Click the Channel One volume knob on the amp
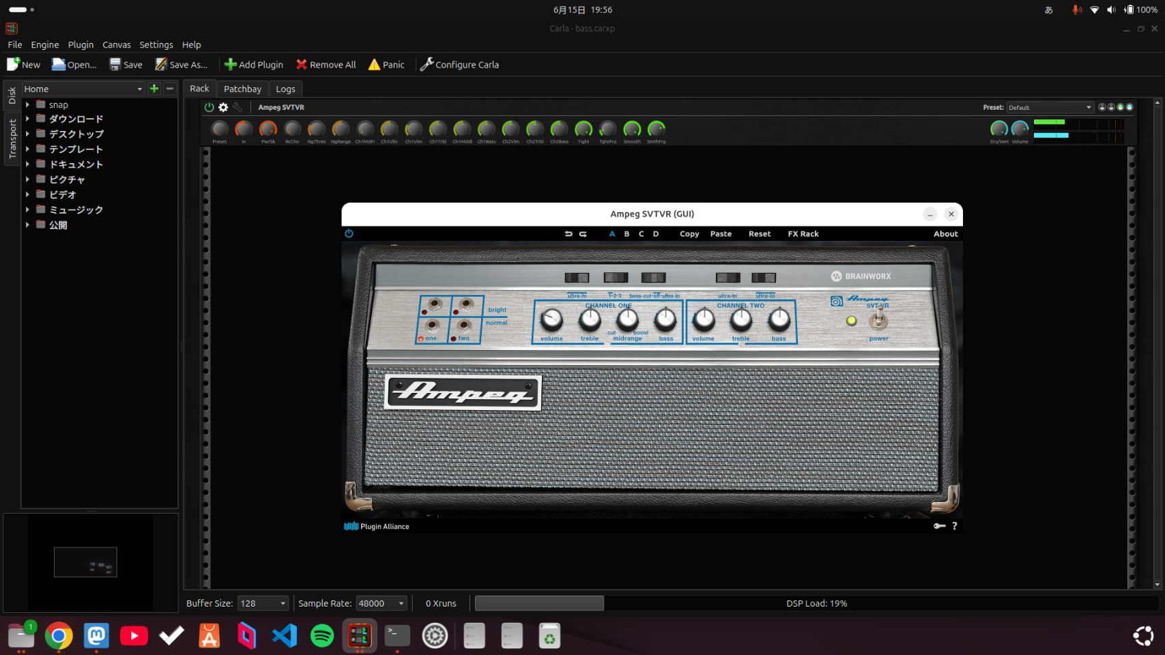Screen dimensions: 1165x655 coord(551,319)
